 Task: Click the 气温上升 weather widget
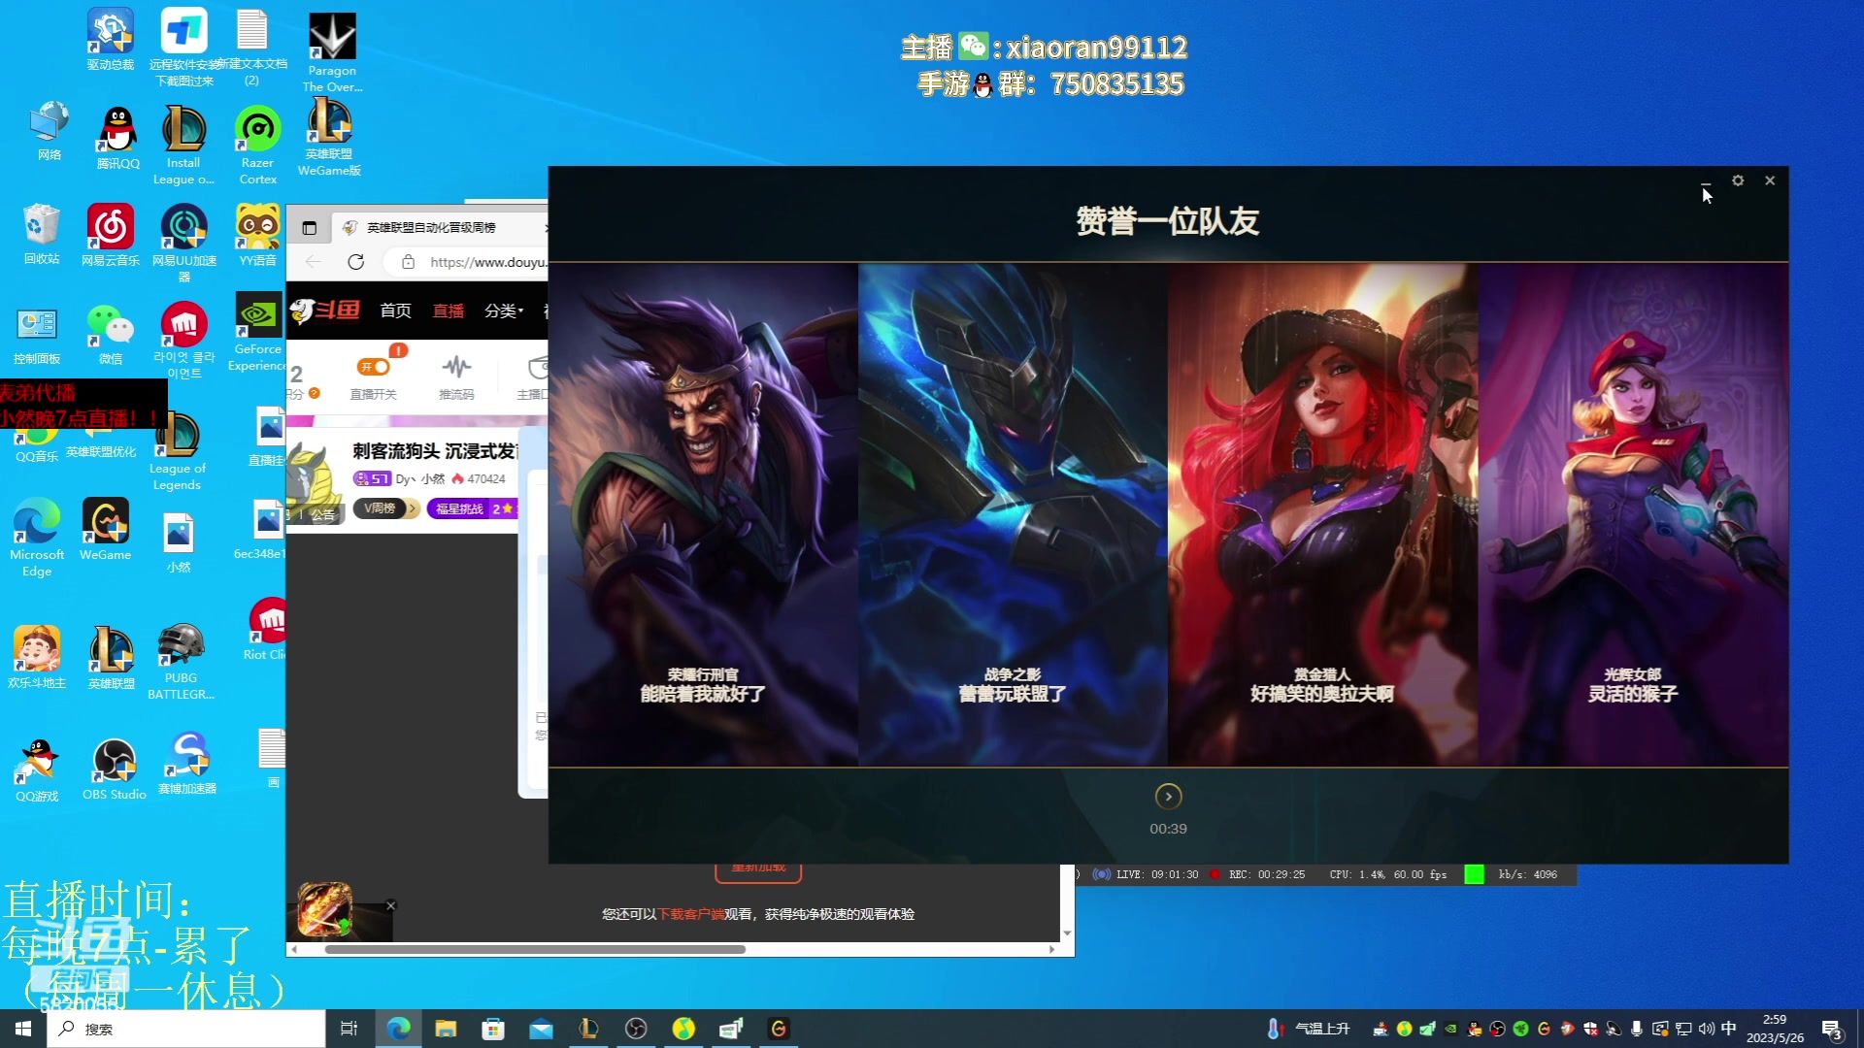tap(1309, 1029)
